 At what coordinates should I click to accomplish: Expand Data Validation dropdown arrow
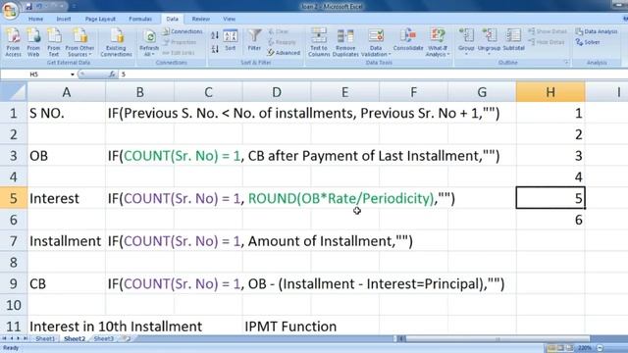(x=390, y=54)
